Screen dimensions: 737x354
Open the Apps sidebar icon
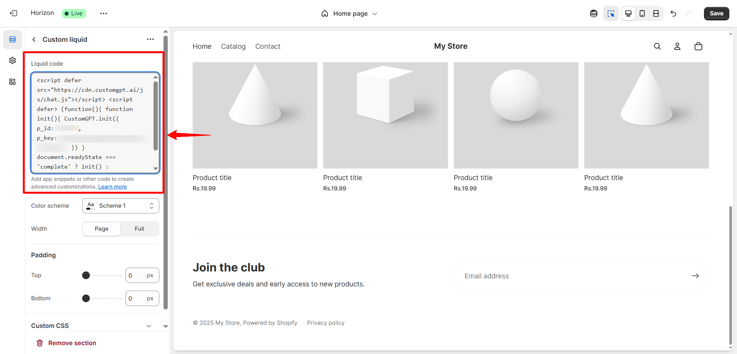tap(13, 82)
